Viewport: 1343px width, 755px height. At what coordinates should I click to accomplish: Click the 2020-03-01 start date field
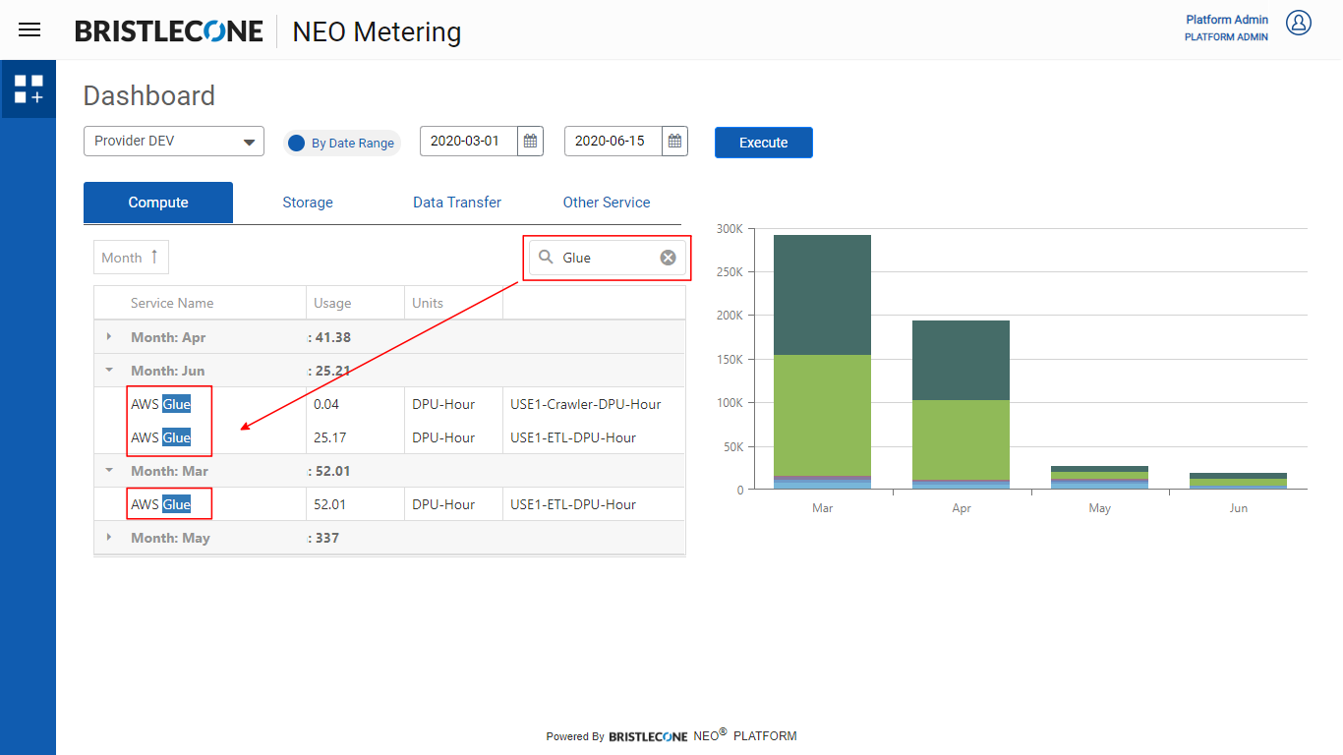[x=467, y=142]
